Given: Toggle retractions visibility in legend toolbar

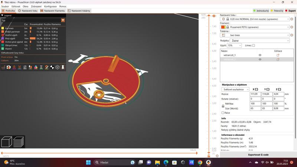Looking at the screenshot, I should 14,67.
